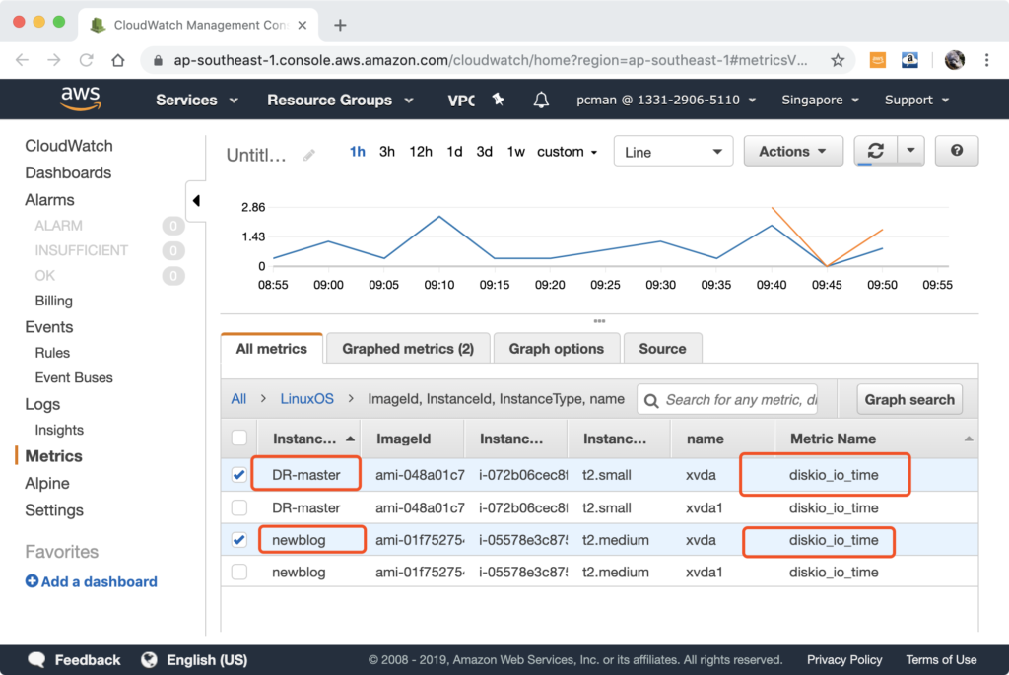Click the Amazon extension icon in toolbar
Image resolution: width=1009 pixels, height=675 pixels.
[909, 60]
